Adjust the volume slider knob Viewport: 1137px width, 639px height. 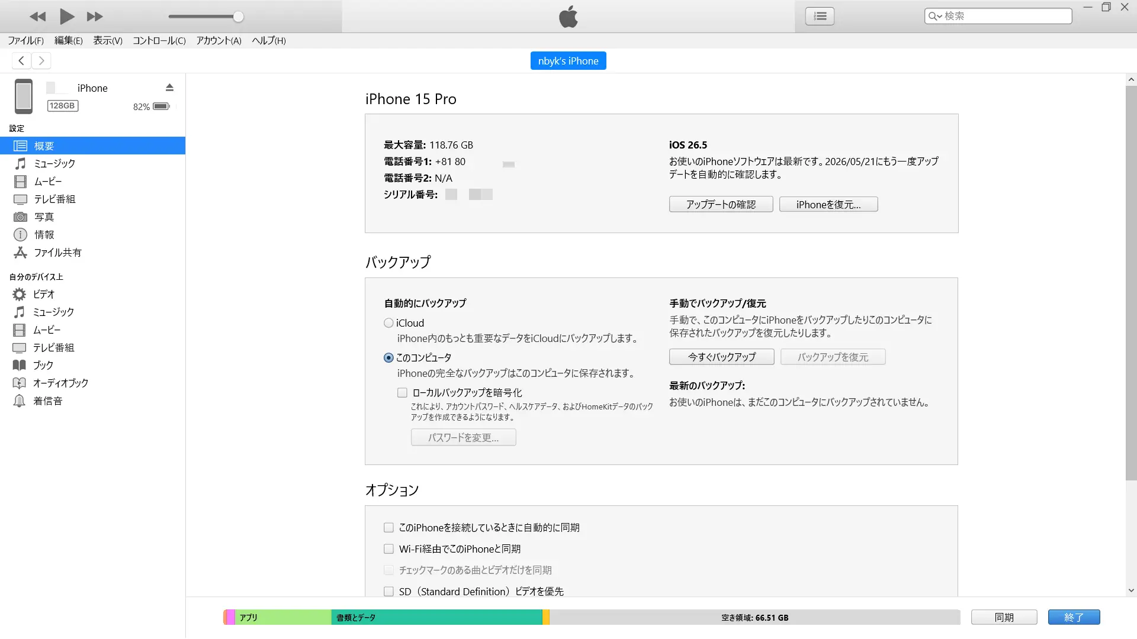238,17
